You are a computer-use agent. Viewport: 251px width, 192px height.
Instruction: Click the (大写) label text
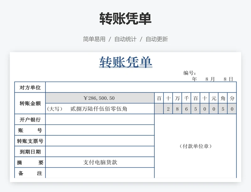[55, 109]
